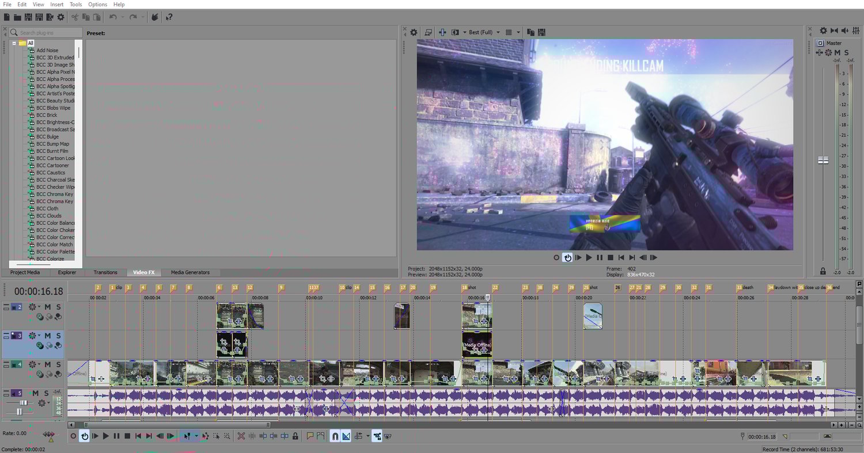Open the Redo history dropdown arrow

click(143, 17)
